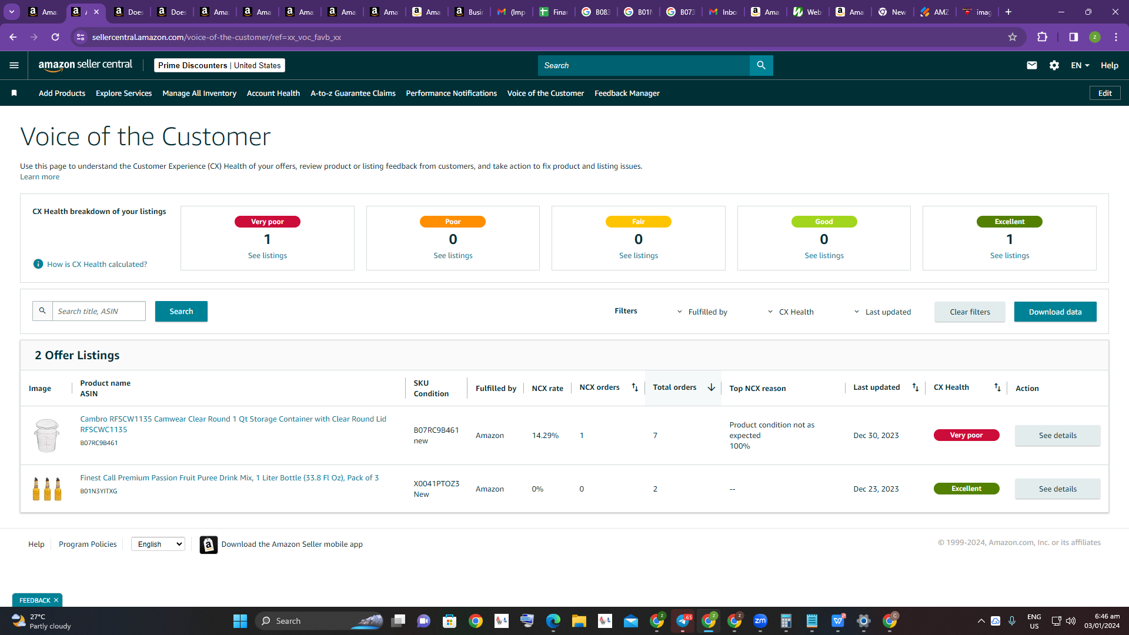Open the hamburger navigation menu
Image resolution: width=1129 pixels, height=635 pixels.
(14, 65)
